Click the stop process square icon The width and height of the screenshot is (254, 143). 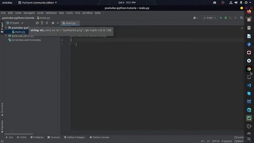pyautogui.click(x=235, y=17)
